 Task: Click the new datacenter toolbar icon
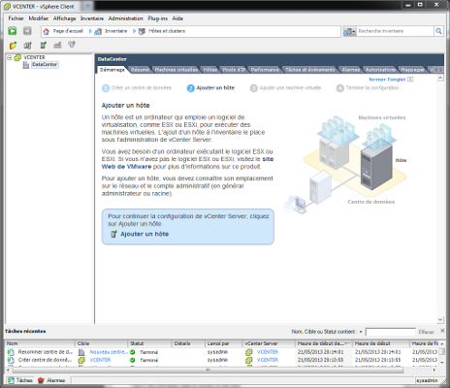pos(27,46)
